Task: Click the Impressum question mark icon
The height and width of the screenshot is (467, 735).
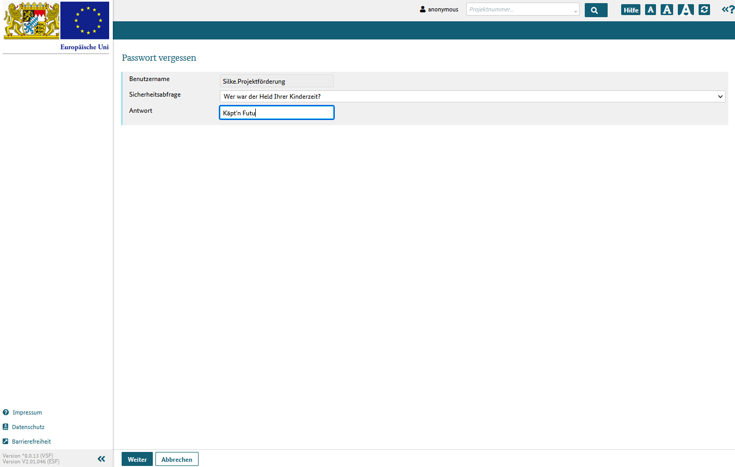Action: [6, 412]
